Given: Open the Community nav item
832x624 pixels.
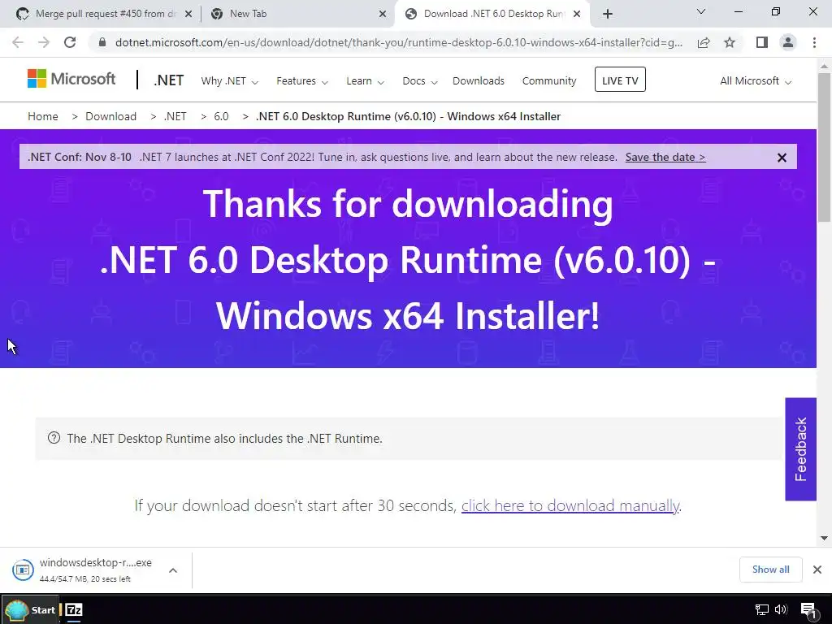Looking at the screenshot, I should pos(549,81).
